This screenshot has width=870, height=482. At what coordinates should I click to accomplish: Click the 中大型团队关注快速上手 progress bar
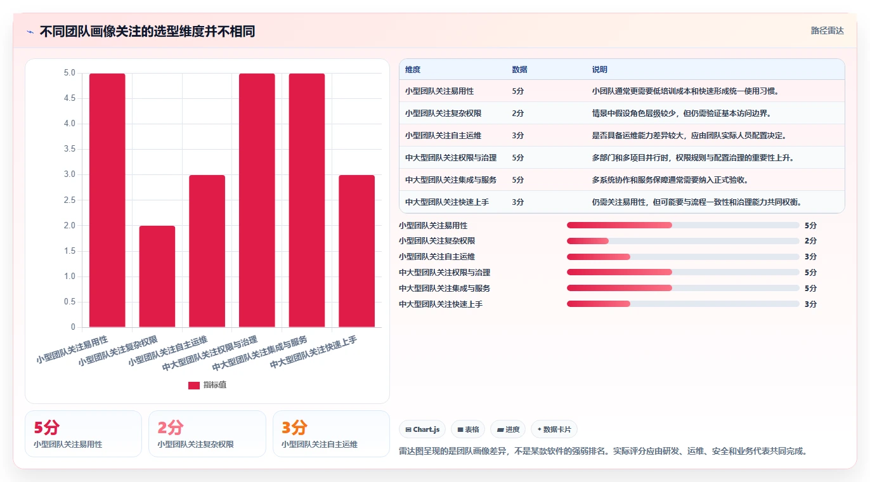(683, 304)
